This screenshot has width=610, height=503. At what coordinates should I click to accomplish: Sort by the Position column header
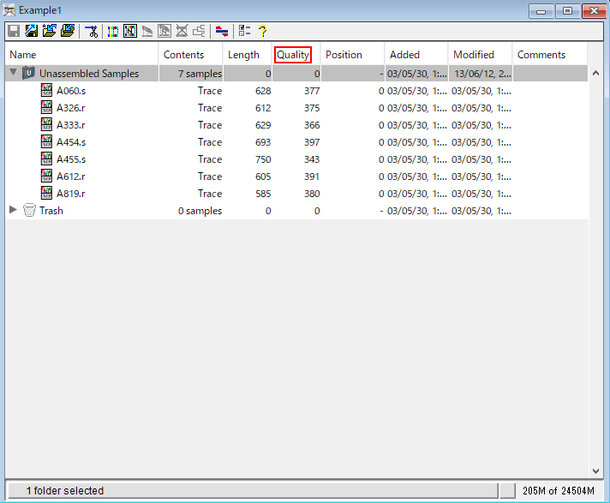click(x=352, y=55)
